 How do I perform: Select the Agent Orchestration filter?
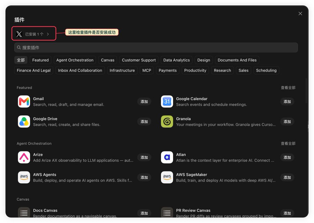coord(75,60)
